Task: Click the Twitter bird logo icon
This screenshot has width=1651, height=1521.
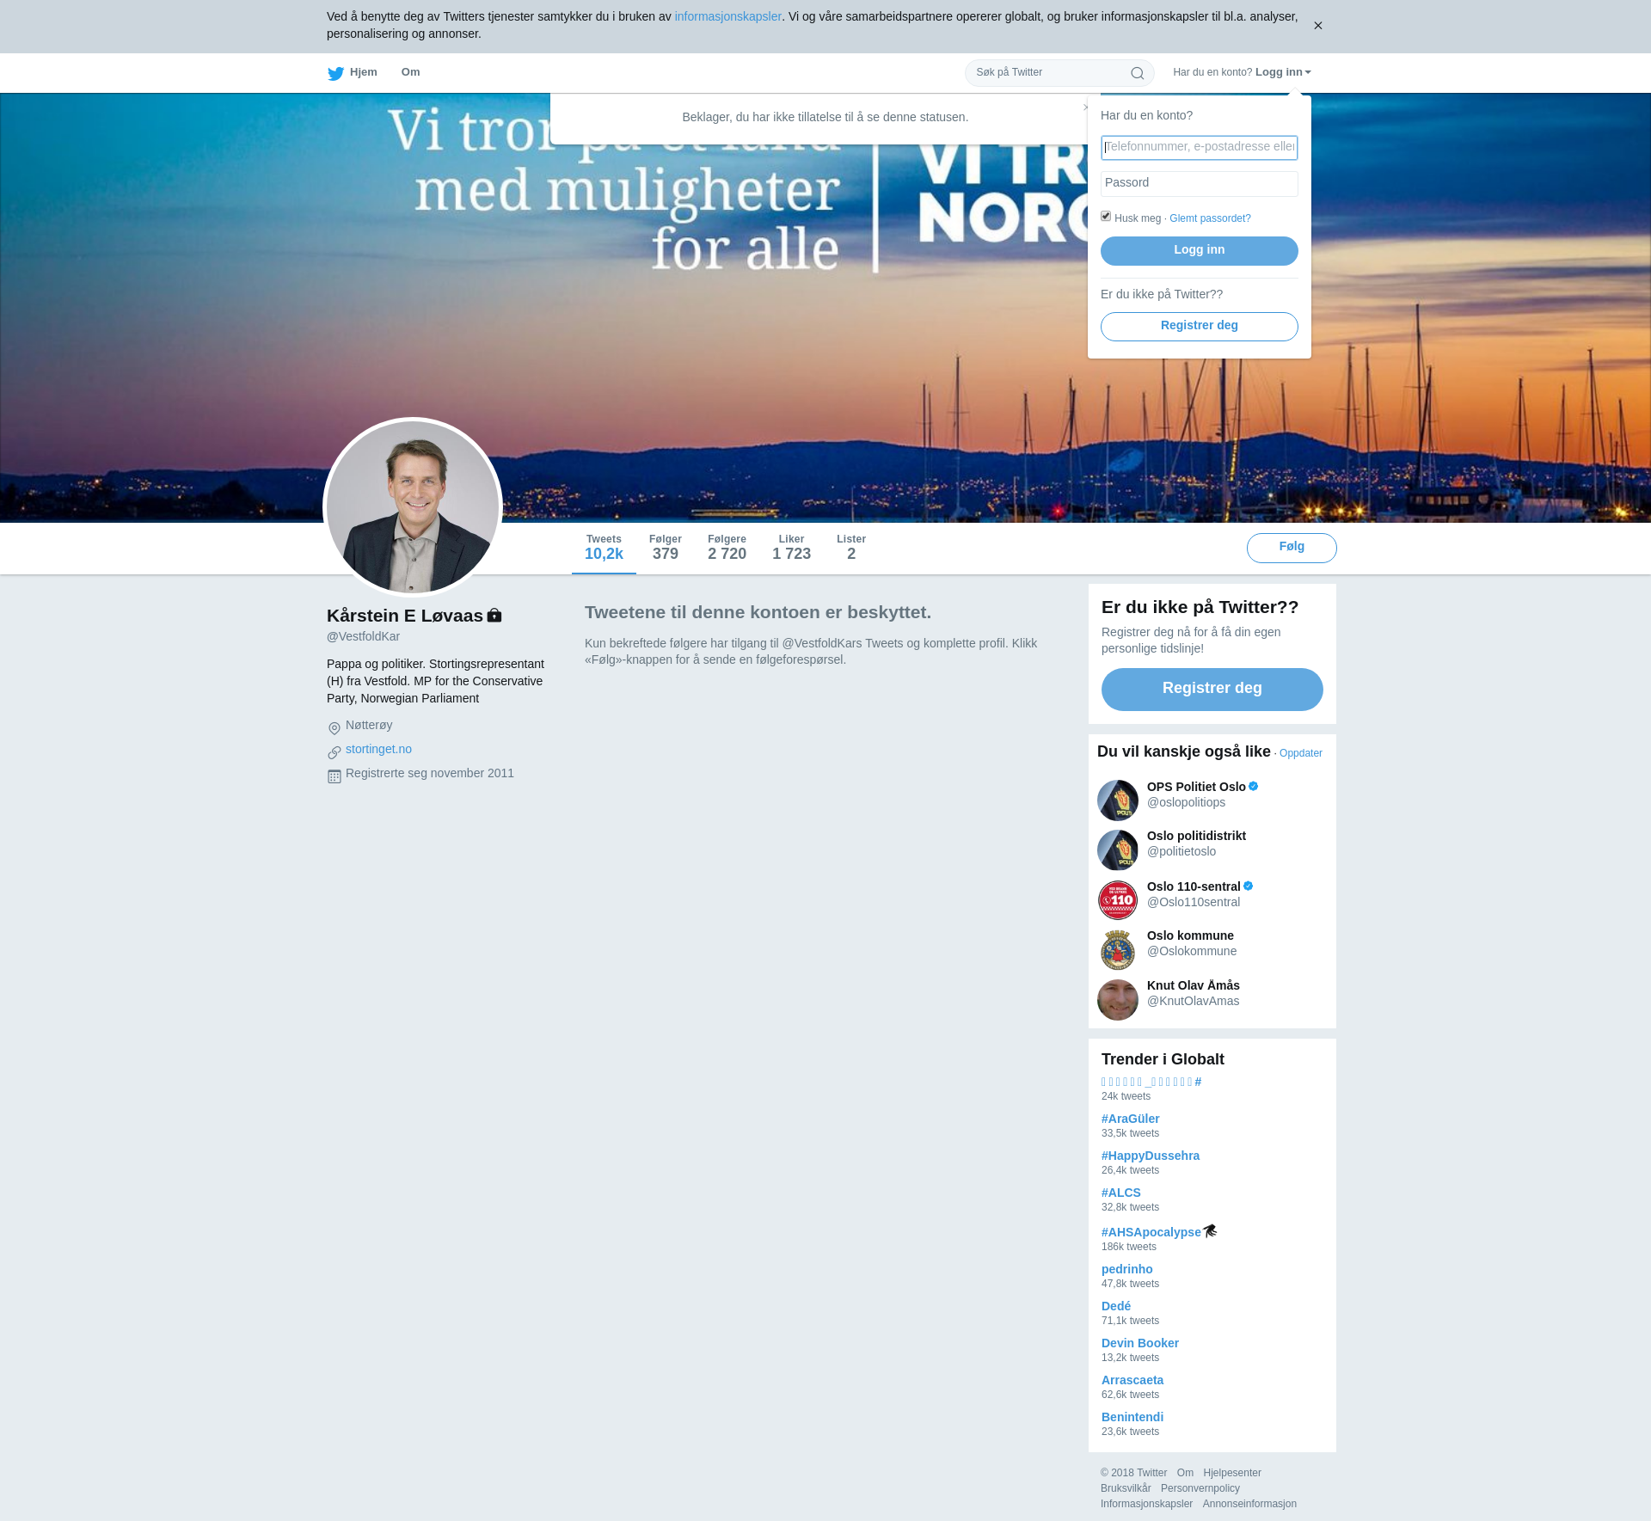Action: pyautogui.click(x=335, y=73)
